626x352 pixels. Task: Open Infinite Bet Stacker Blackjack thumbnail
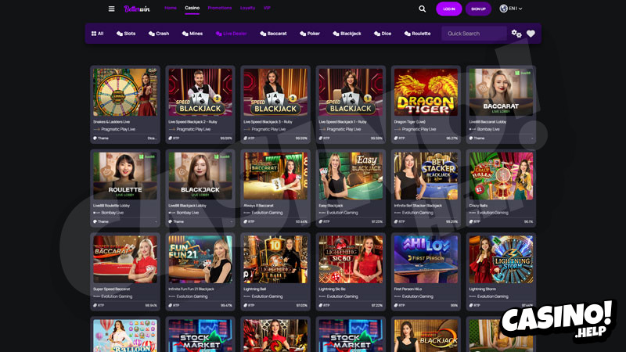pos(426,175)
